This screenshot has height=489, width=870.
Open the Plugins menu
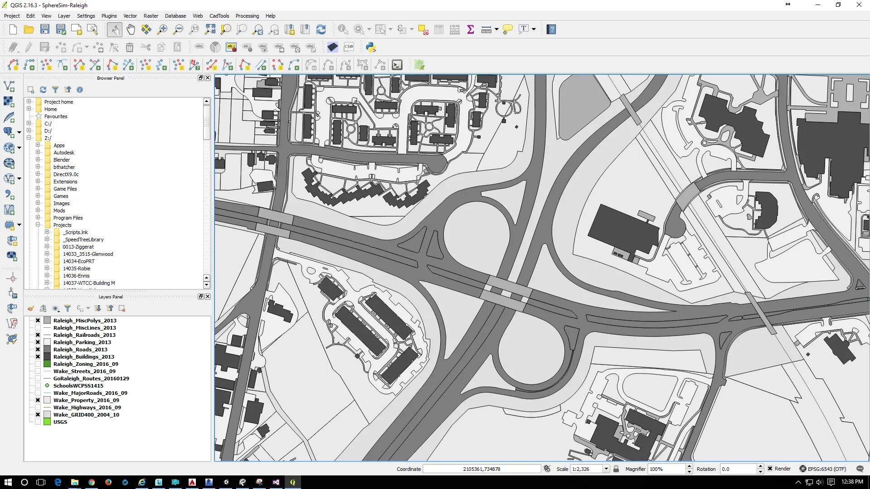109,16
